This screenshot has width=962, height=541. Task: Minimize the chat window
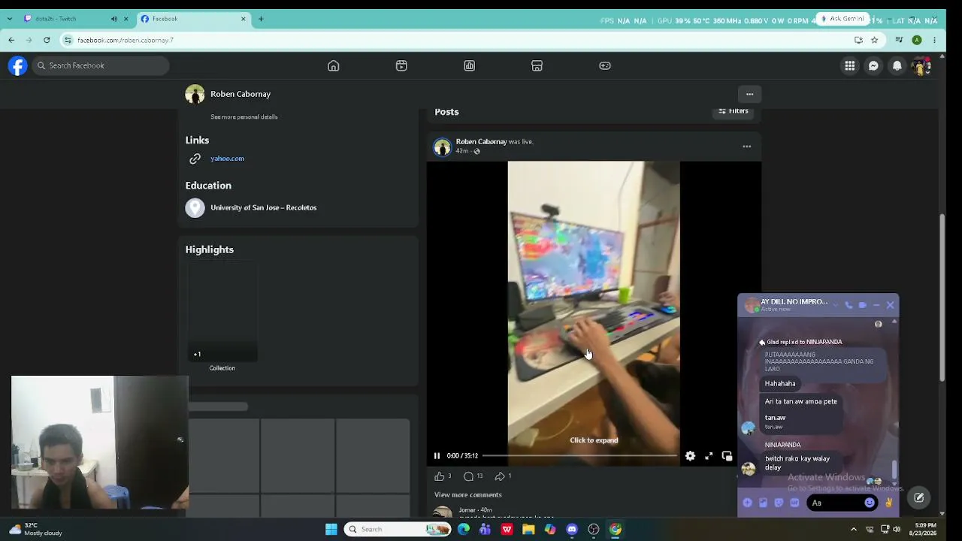click(876, 305)
